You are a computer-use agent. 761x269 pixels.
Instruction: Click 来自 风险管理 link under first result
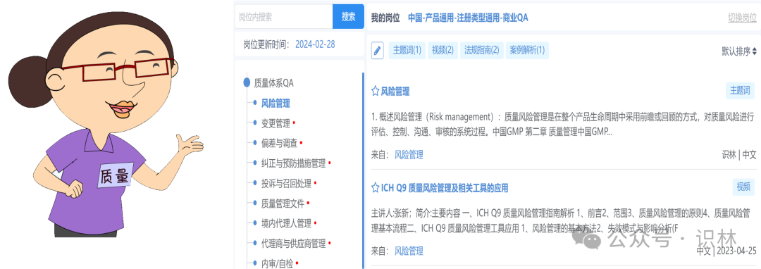coord(409,155)
